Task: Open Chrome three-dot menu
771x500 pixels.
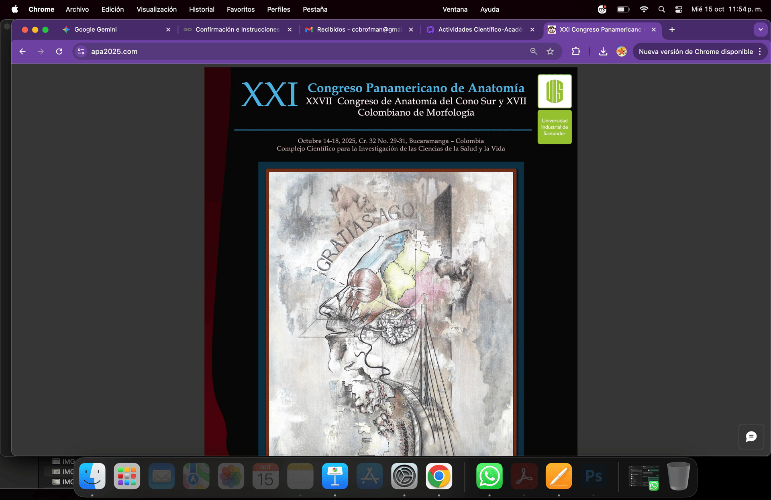Action: [760, 51]
